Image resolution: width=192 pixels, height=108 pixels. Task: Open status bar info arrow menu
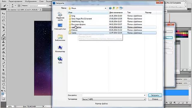click(x=43, y=106)
